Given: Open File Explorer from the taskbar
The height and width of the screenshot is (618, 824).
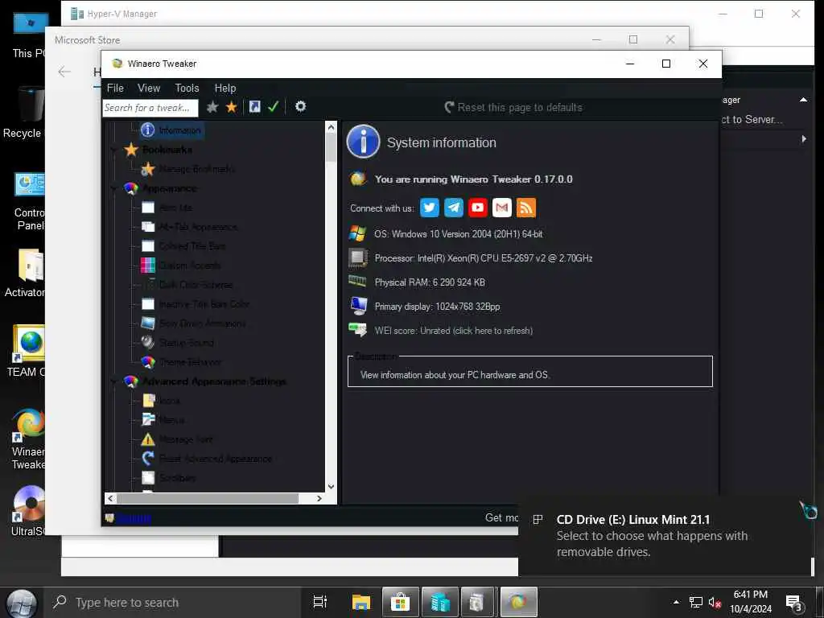Looking at the screenshot, I should click(x=361, y=602).
